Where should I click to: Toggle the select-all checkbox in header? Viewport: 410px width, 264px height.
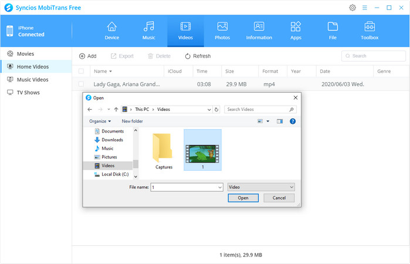click(x=81, y=71)
